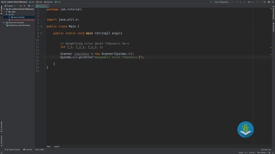Click the Main breadcrumb in navigation bar
The width and height of the screenshot is (275, 154).
tap(58, 2)
